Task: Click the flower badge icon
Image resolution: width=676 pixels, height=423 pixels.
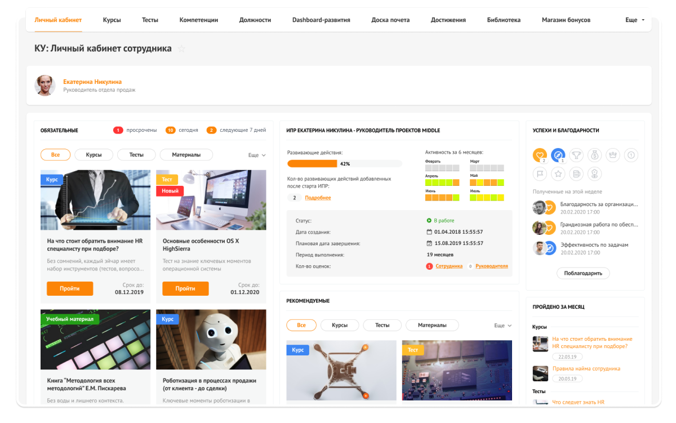Action: 595,173
